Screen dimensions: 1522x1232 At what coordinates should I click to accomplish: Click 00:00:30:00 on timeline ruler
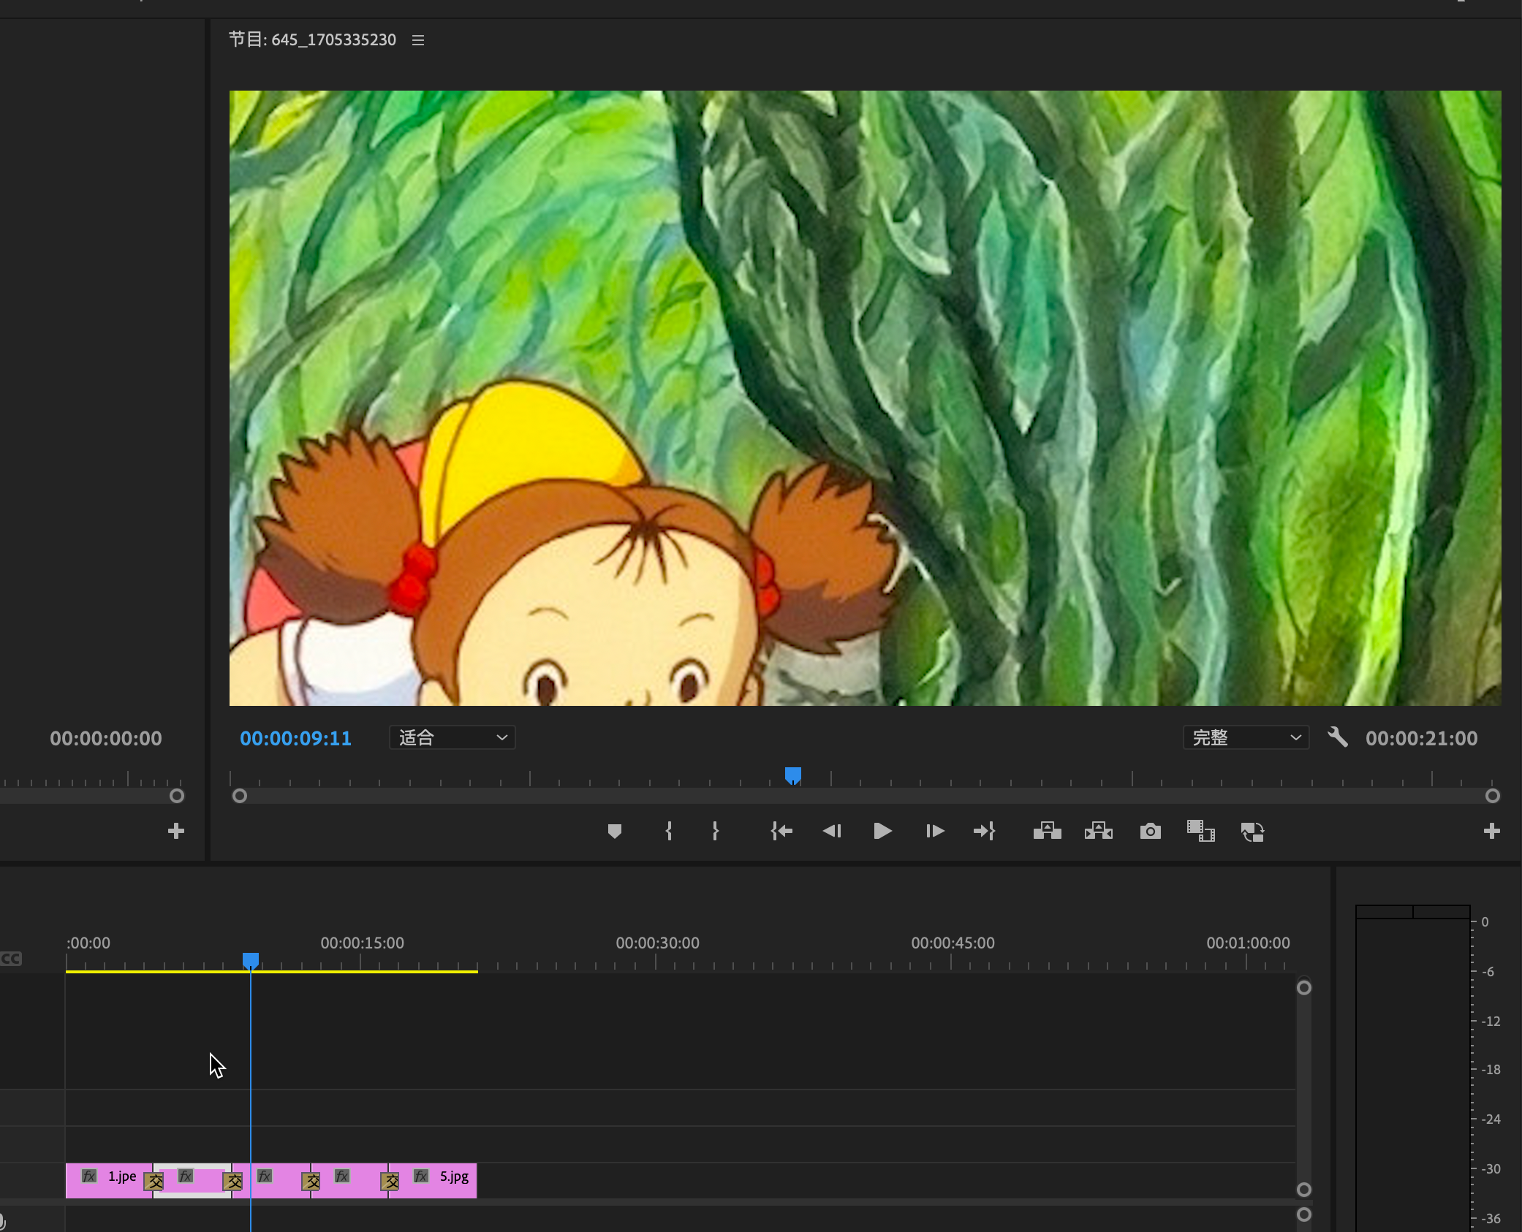pyautogui.click(x=657, y=943)
